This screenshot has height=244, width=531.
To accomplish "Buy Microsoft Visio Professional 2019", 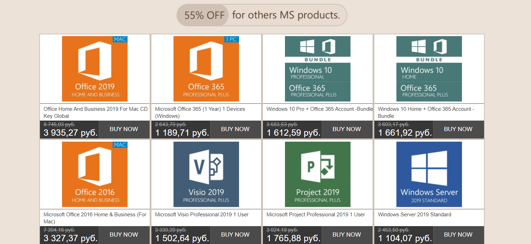I will [235, 235].
